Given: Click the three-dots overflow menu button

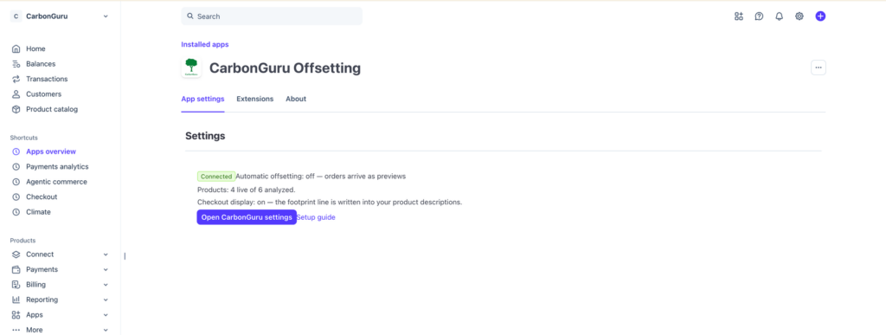Looking at the screenshot, I should coord(819,68).
